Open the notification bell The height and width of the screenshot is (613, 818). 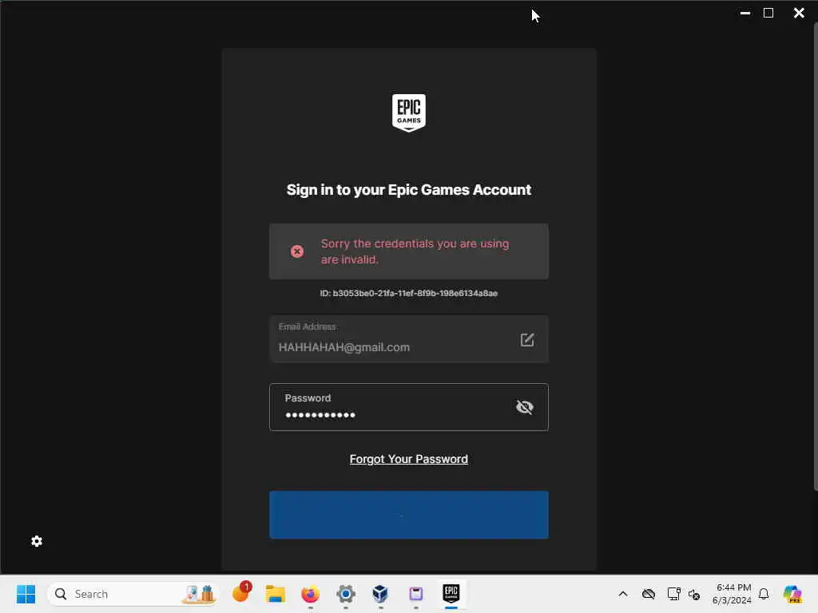764,594
